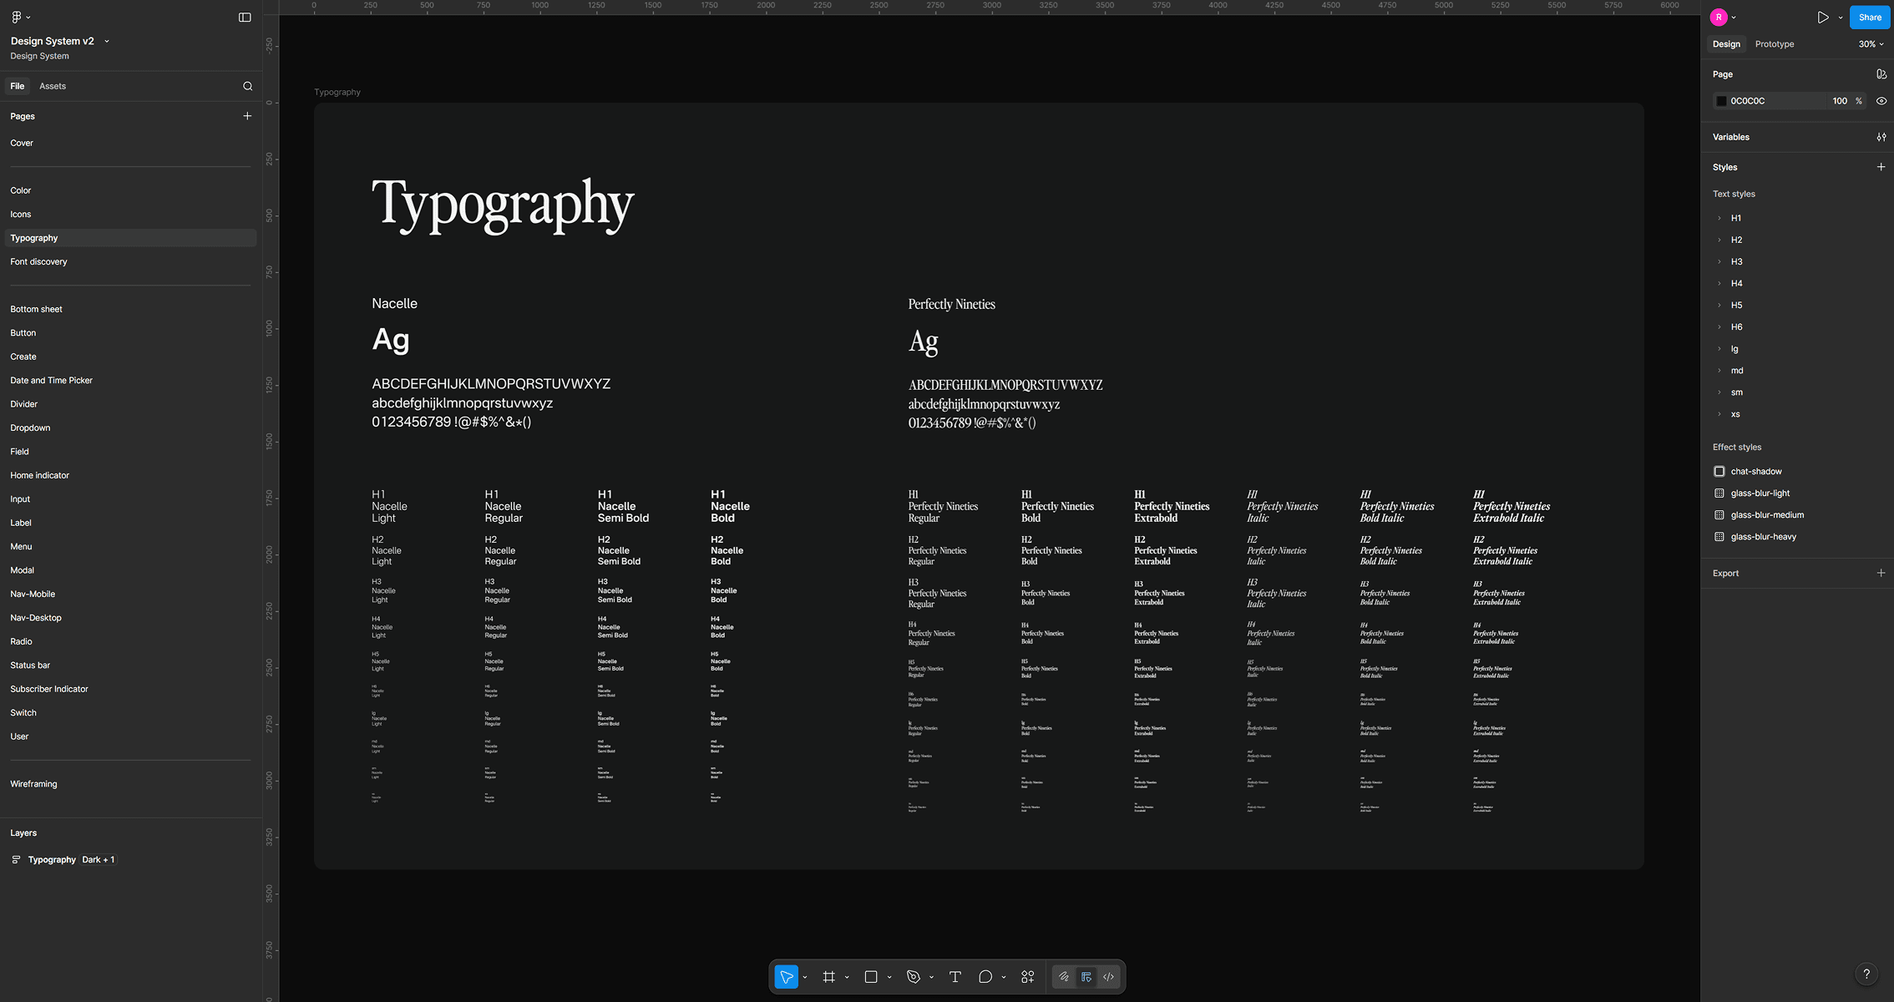Expand the H1 text style group
Screen dimensions: 1894x1002
[x=1719, y=218]
